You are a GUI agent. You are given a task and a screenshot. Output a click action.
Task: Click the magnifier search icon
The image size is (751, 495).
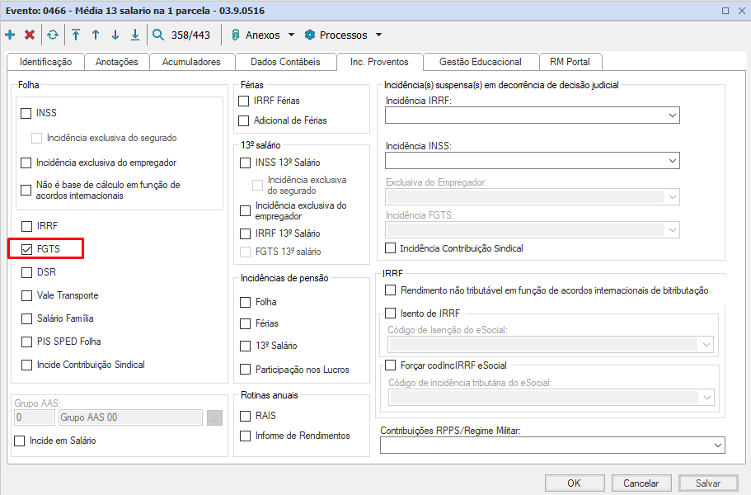coord(158,35)
